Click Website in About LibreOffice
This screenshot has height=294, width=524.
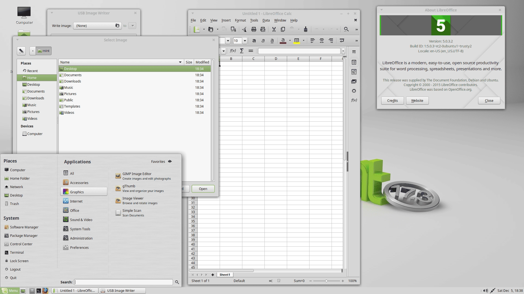tap(417, 100)
